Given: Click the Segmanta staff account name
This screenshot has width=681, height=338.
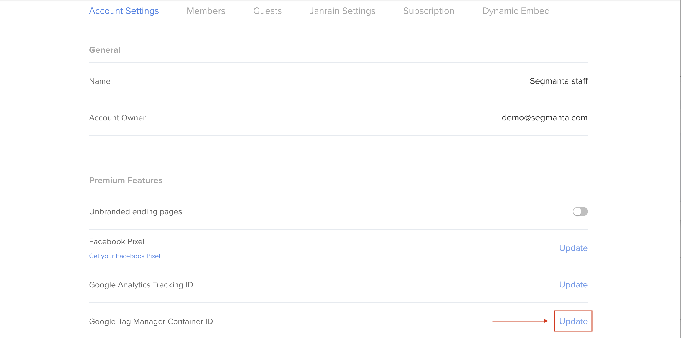Looking at the screenshot, I should pyautogui.click(x=559, y=81).
